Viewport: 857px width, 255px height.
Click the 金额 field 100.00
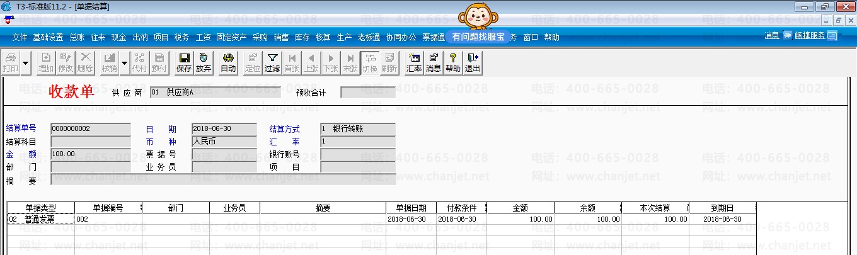pos(91,154)
